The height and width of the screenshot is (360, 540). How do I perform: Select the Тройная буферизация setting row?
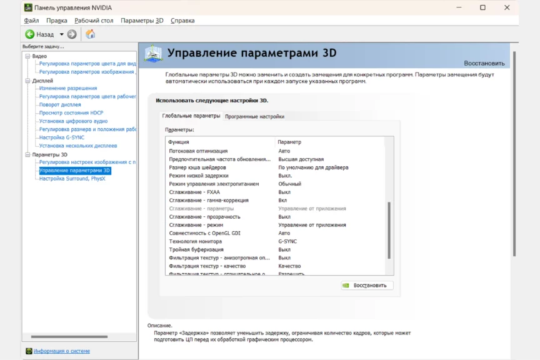(196, 249)
